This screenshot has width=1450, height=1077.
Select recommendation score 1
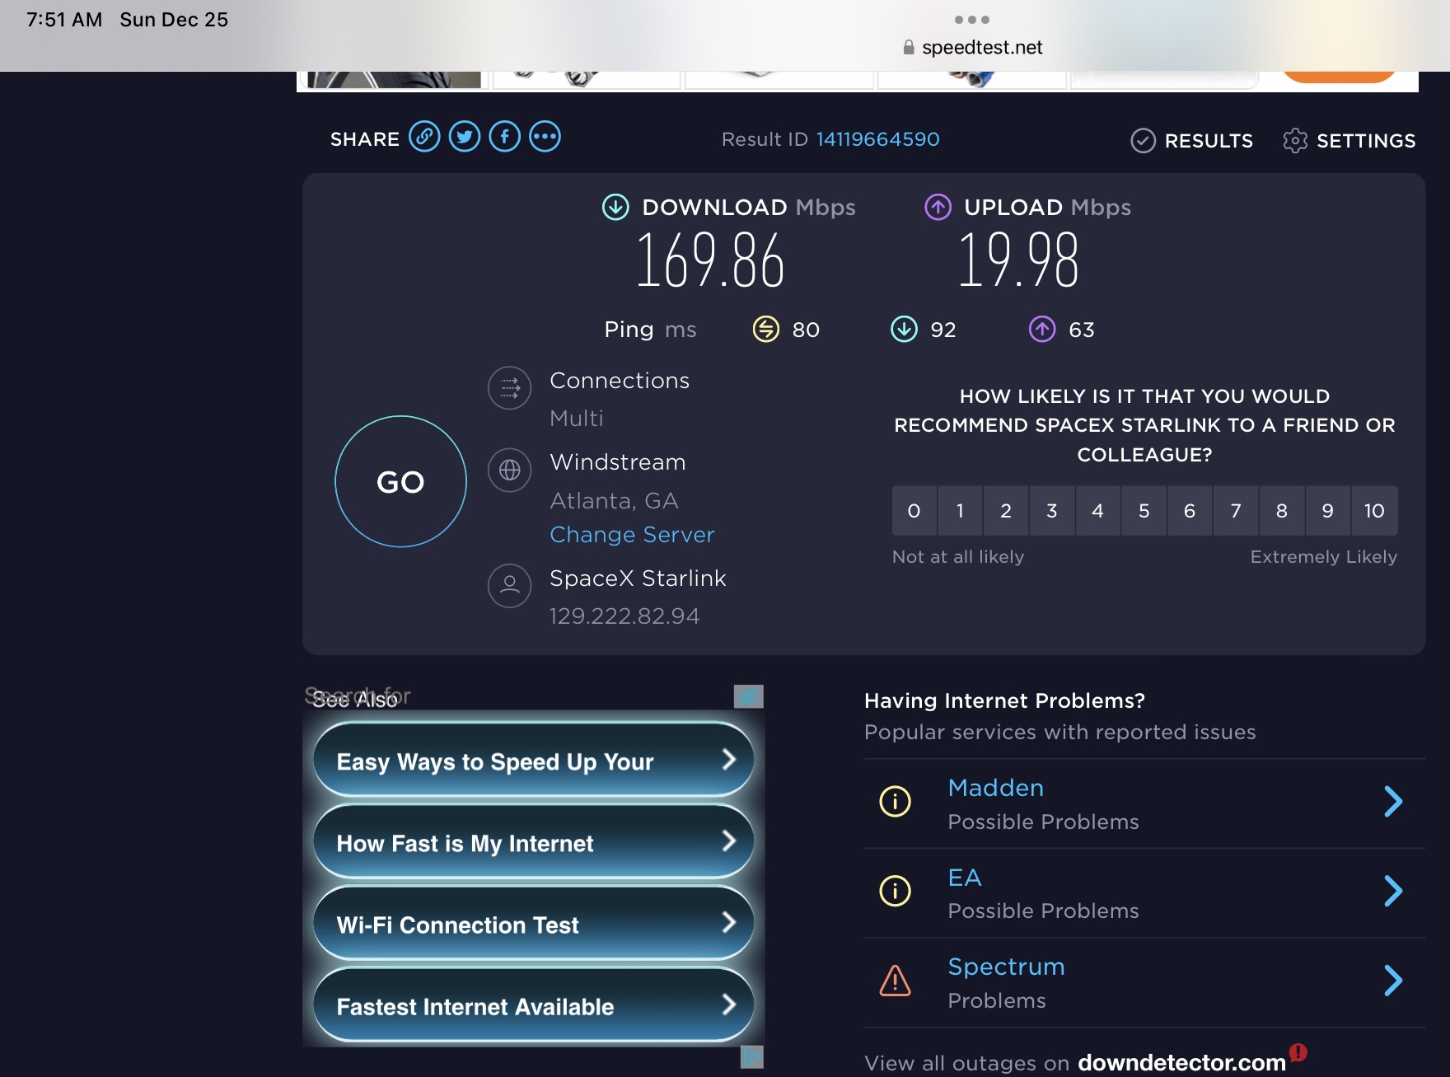coord(960,511)
